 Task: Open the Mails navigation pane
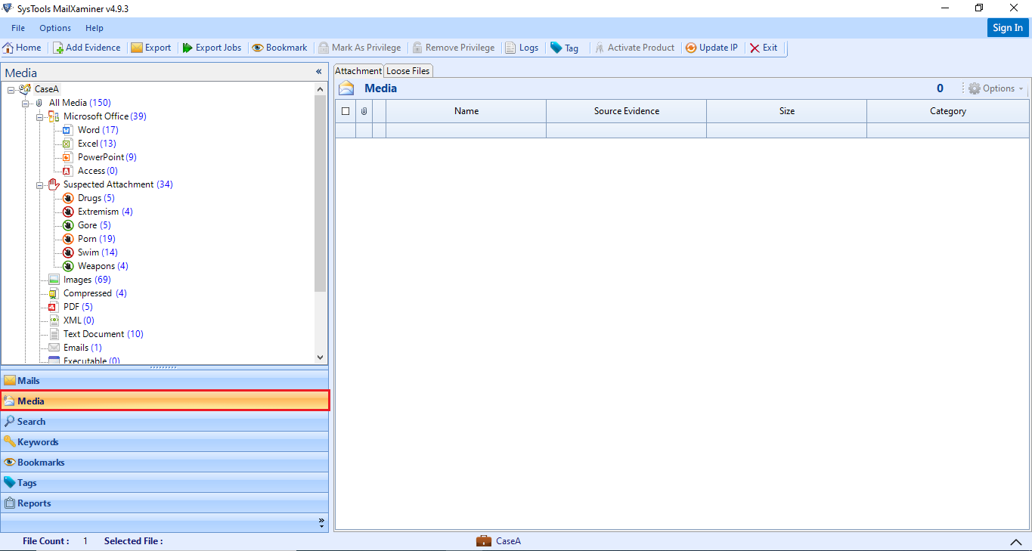(165, 381)
